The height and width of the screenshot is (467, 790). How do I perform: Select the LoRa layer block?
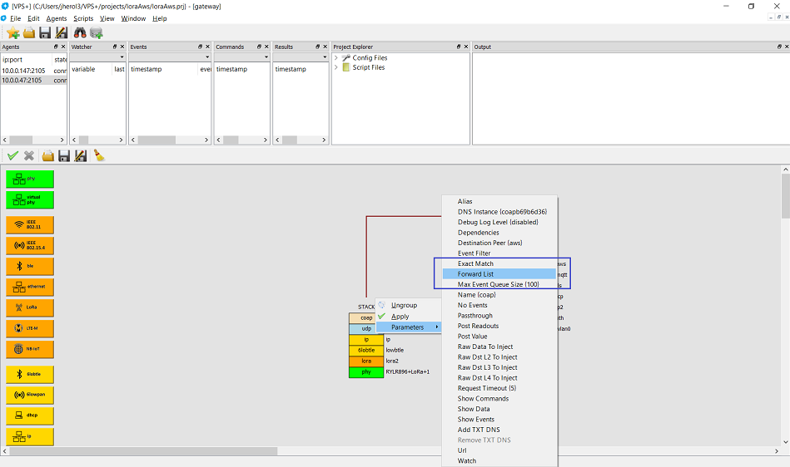[30, 307]
